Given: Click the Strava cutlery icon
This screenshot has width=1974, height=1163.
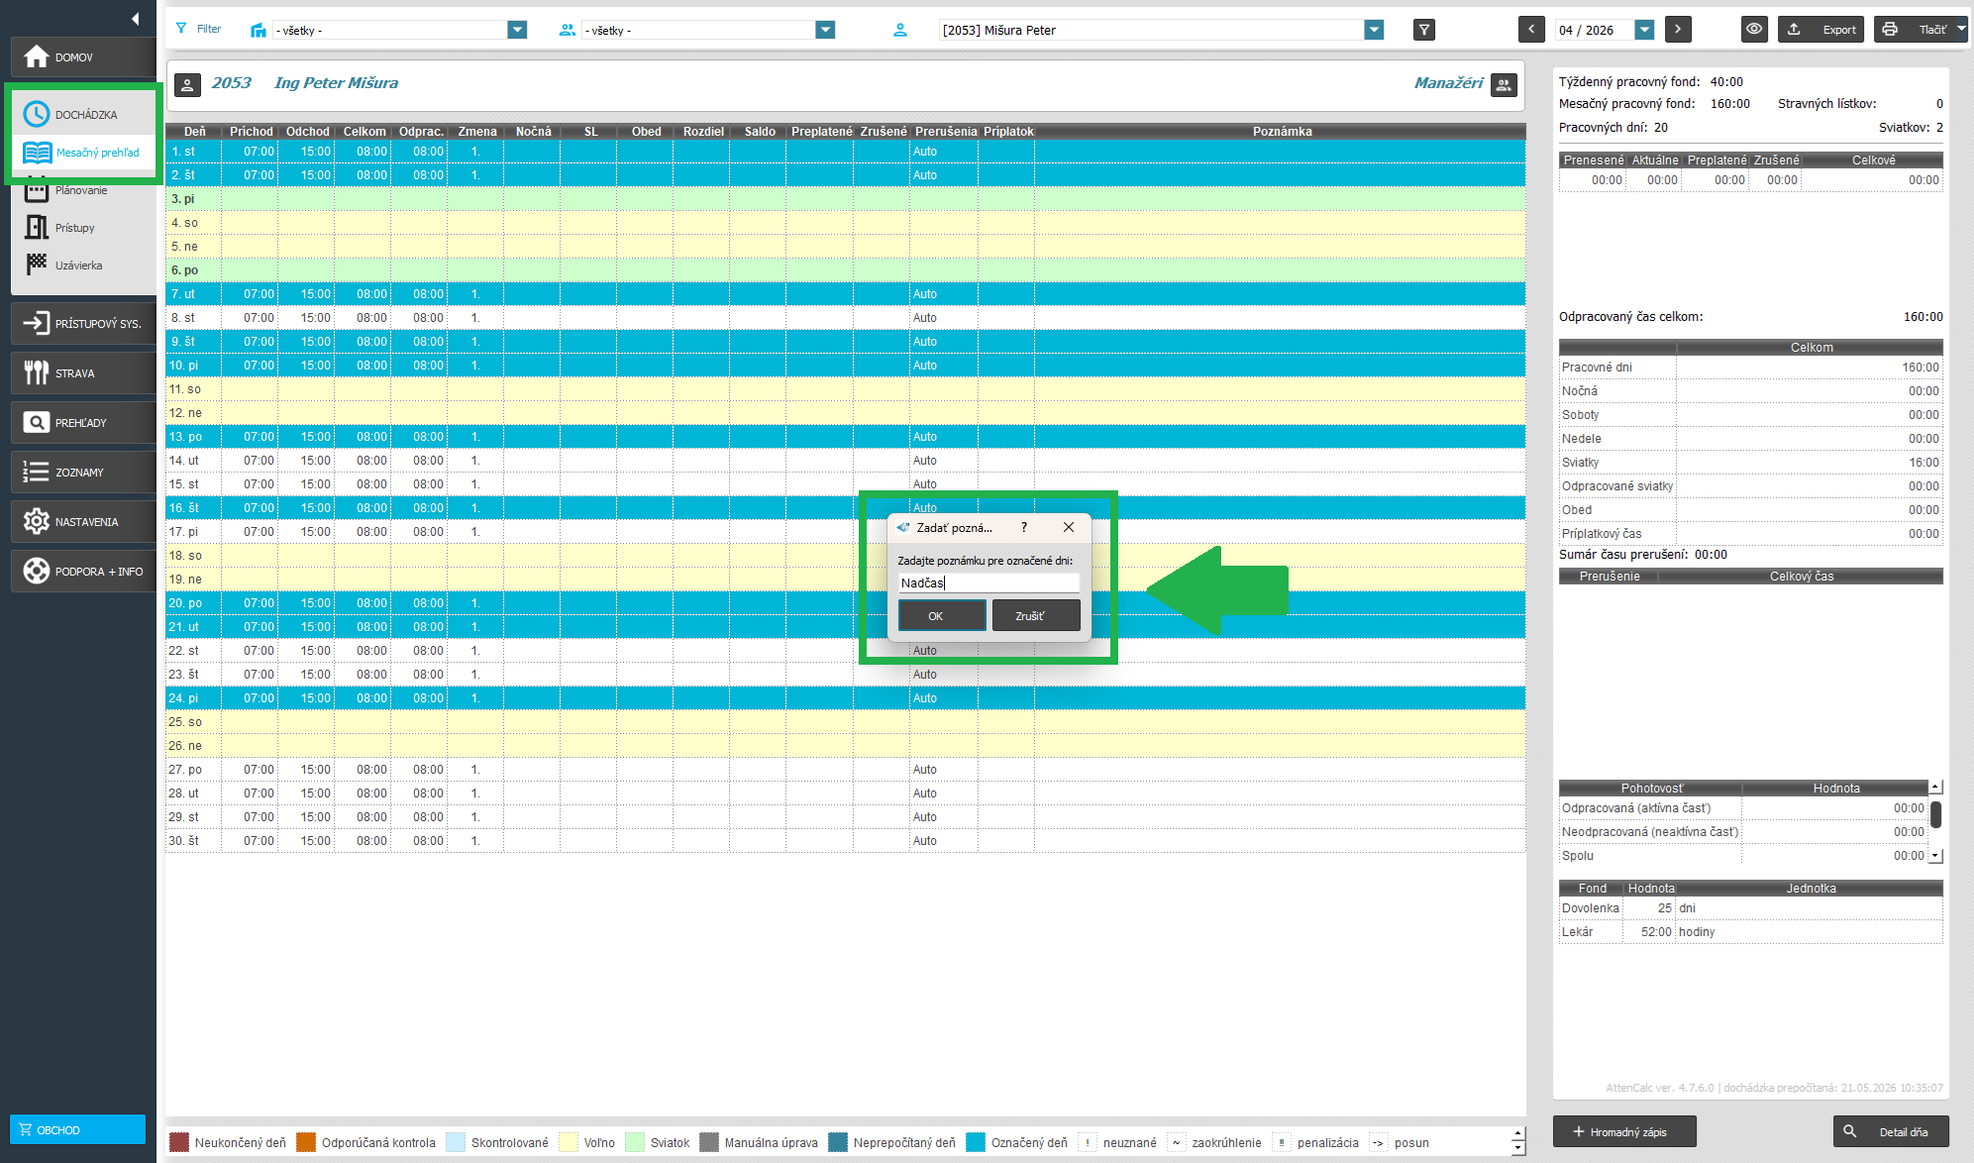Looking at the screenshot, I should point(37,372).
